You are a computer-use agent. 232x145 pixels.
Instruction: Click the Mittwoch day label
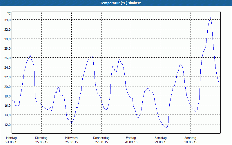pos(71,138)
